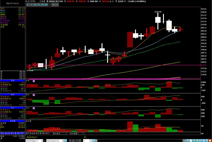Click the fit-to-screen bracket icon
Screen dimensions: 212x142
point(204,141)
